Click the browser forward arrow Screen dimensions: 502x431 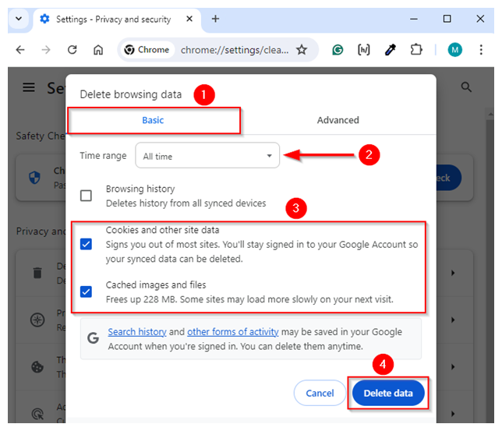[x=46, y=50]
